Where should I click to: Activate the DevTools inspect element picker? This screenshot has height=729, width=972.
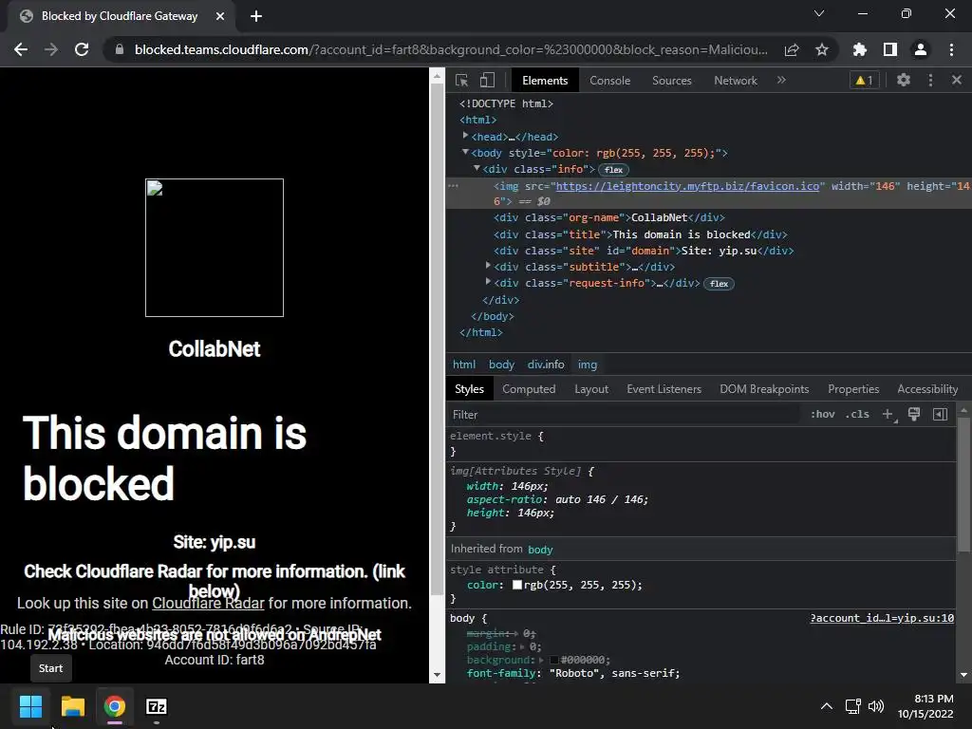(462, 80)
